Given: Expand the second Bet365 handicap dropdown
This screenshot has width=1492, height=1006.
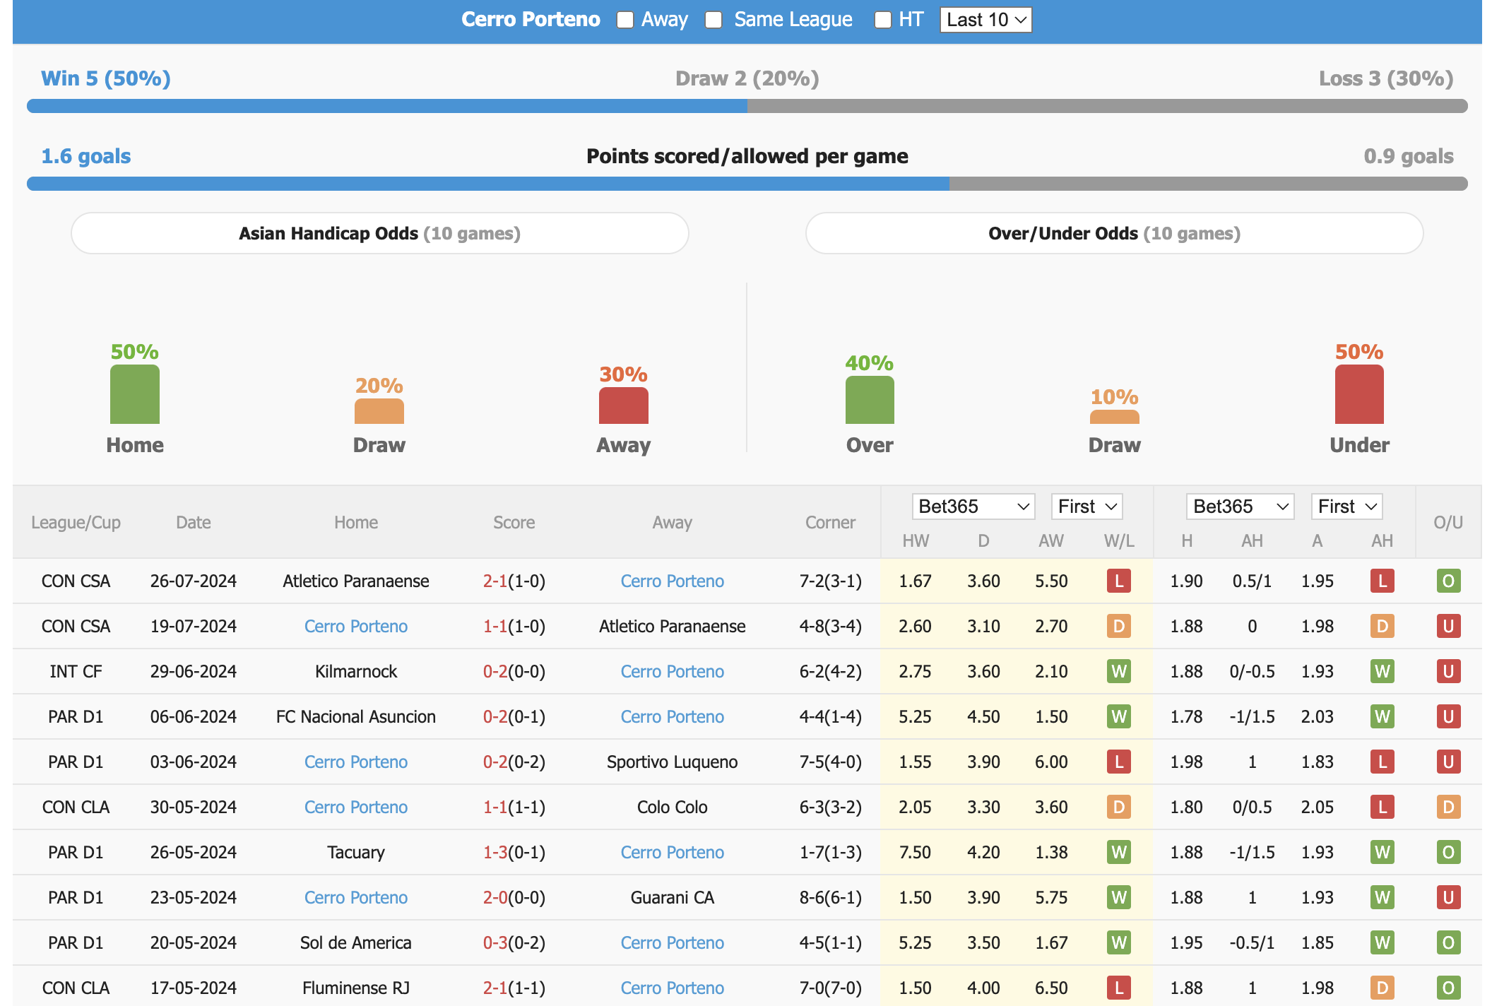Looking at the screenshot, I should tap(1240, 507).
